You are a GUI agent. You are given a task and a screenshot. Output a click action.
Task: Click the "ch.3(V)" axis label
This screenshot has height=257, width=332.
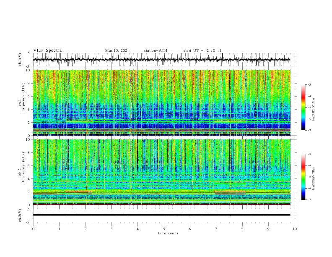[20, 215]
